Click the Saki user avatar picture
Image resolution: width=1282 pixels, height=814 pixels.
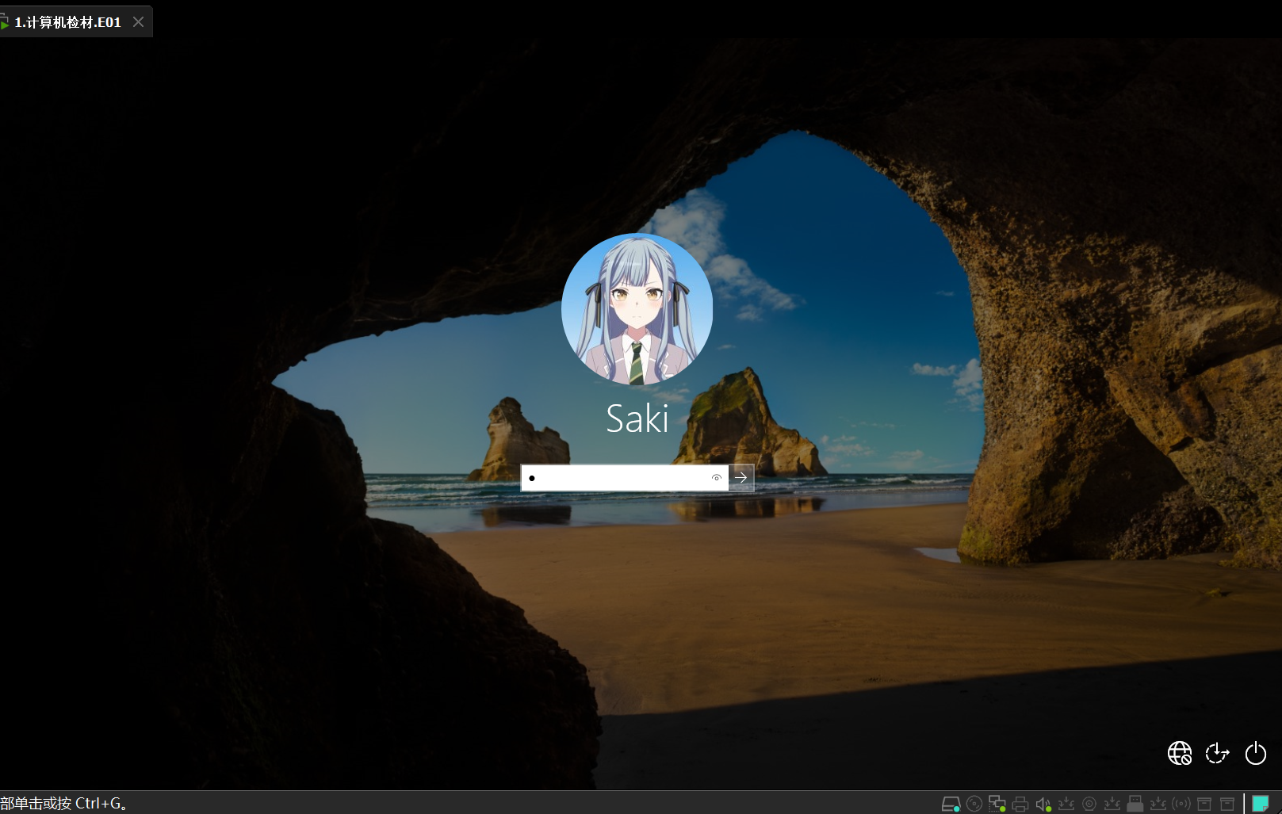637,309
